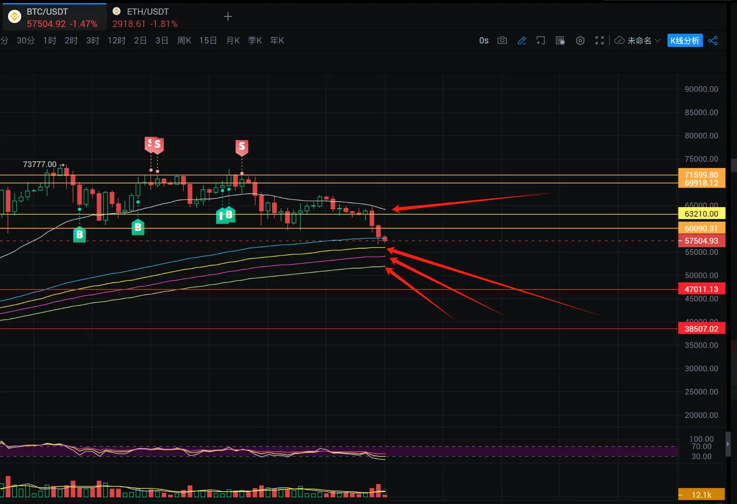Select the 47011.13 red price label
Screen dimensions: 737x504
point(702,289)
